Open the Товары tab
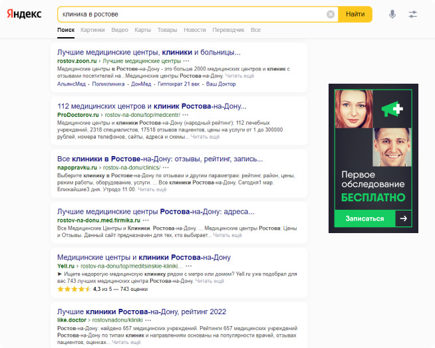Screen dimensions: 435x348 coord(168,30)
